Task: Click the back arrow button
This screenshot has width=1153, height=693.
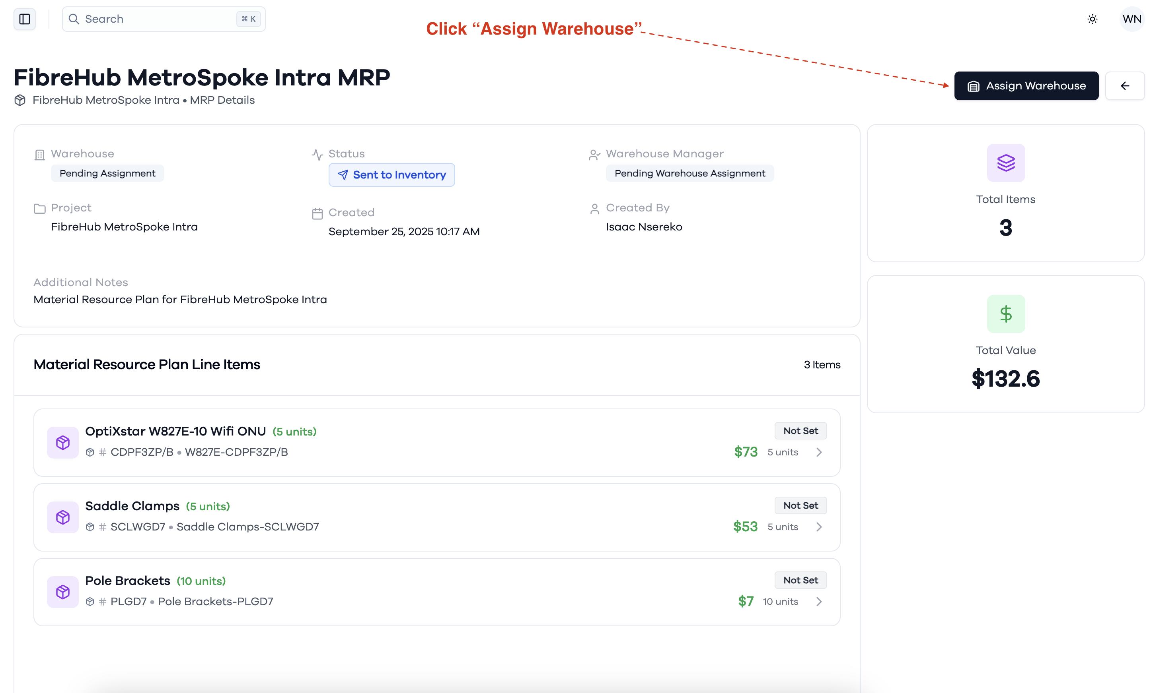Action: click(1124, 86)
